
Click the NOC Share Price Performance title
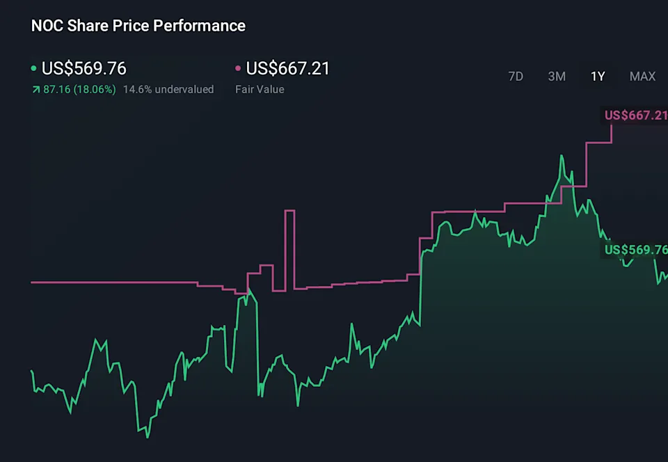point(138,26)
